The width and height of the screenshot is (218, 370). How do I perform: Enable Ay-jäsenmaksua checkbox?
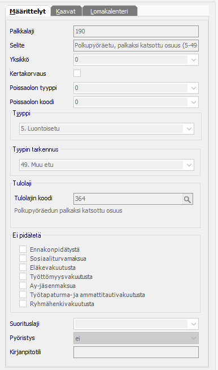pos(23,286)
